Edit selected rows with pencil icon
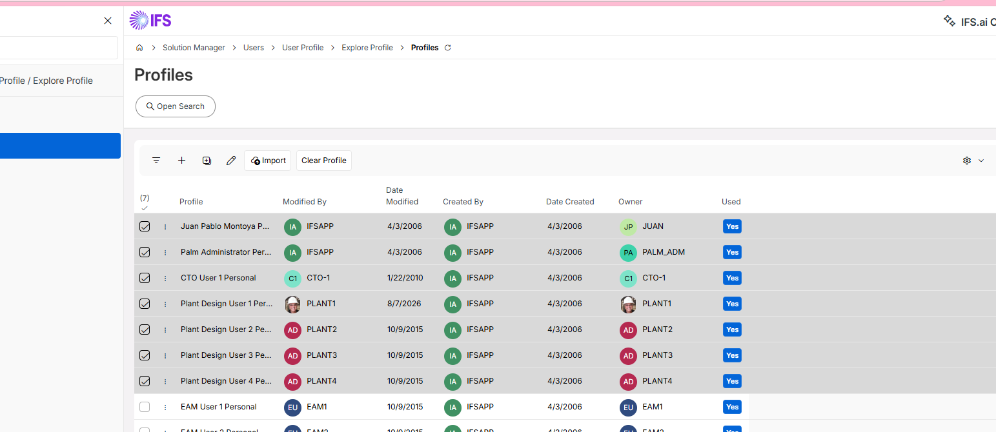Screen dimensions: 996x432 (231, 161)
